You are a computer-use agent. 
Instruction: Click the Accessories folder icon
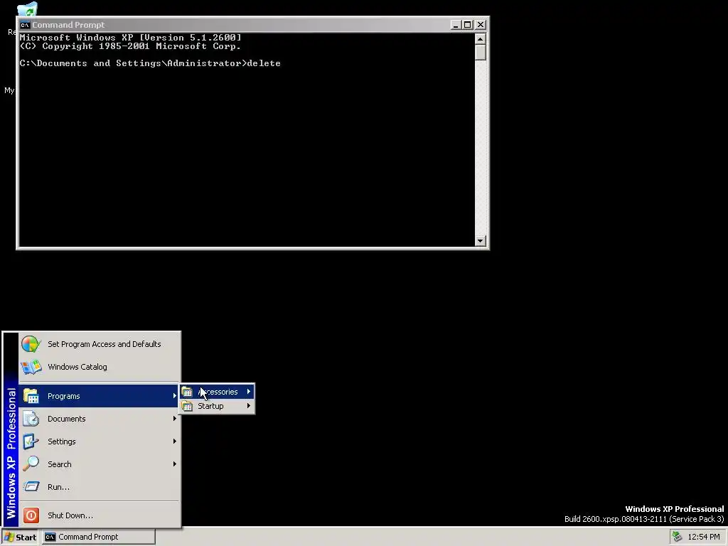pos(187,392)
